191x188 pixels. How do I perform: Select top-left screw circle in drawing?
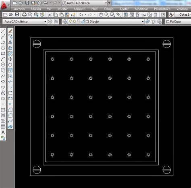point(37,44)
